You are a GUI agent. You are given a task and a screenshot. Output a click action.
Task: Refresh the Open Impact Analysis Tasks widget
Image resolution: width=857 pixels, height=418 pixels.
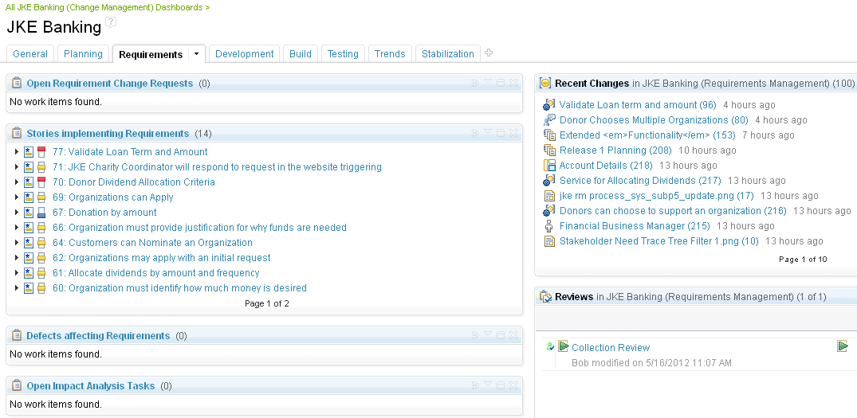click(x=475, y=385)
